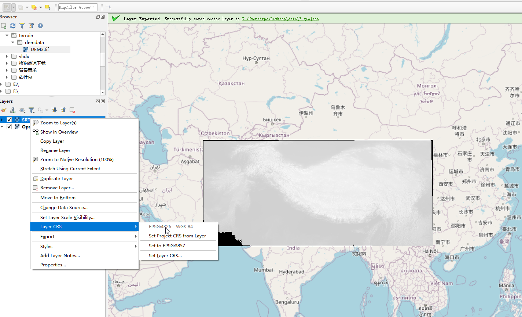522x317 pixels.
Task: Click the Collapse All icon in Layers toolbar
Action: click(x=63, y=110)
